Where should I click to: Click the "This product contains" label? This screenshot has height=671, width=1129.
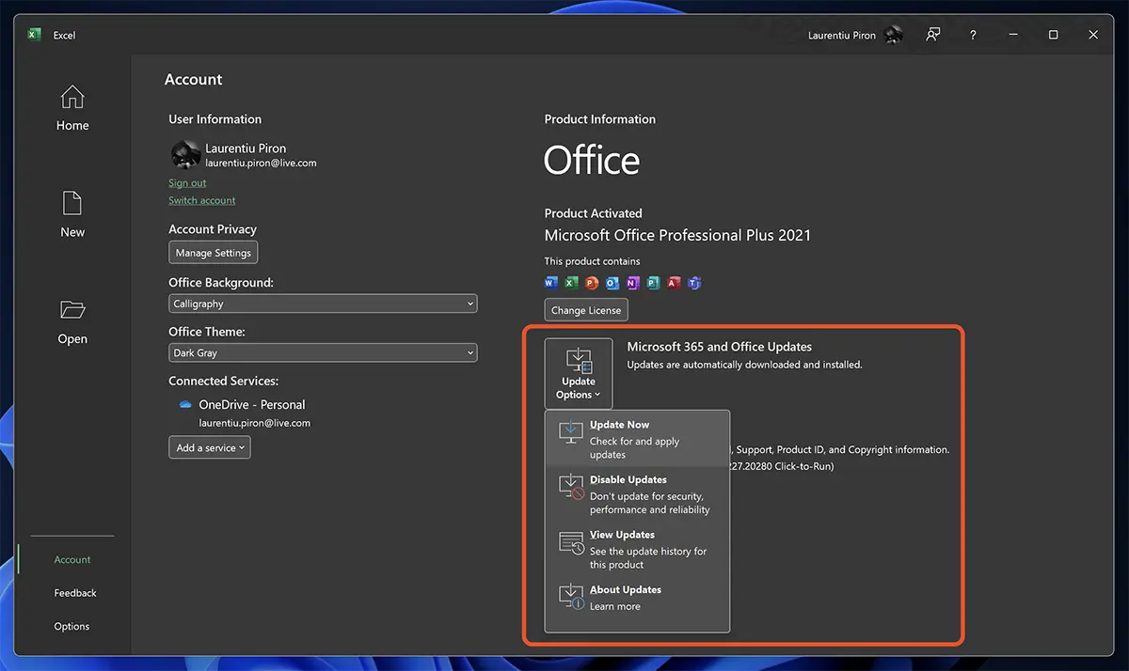(593, 261)
